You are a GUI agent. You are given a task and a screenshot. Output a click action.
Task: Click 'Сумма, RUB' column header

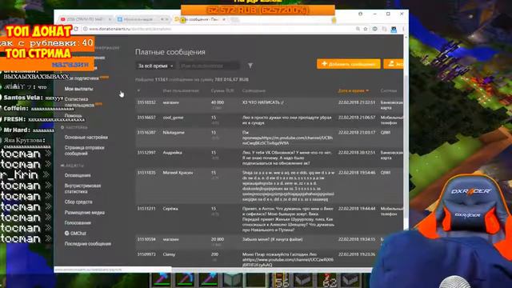[x=222, y=90]
